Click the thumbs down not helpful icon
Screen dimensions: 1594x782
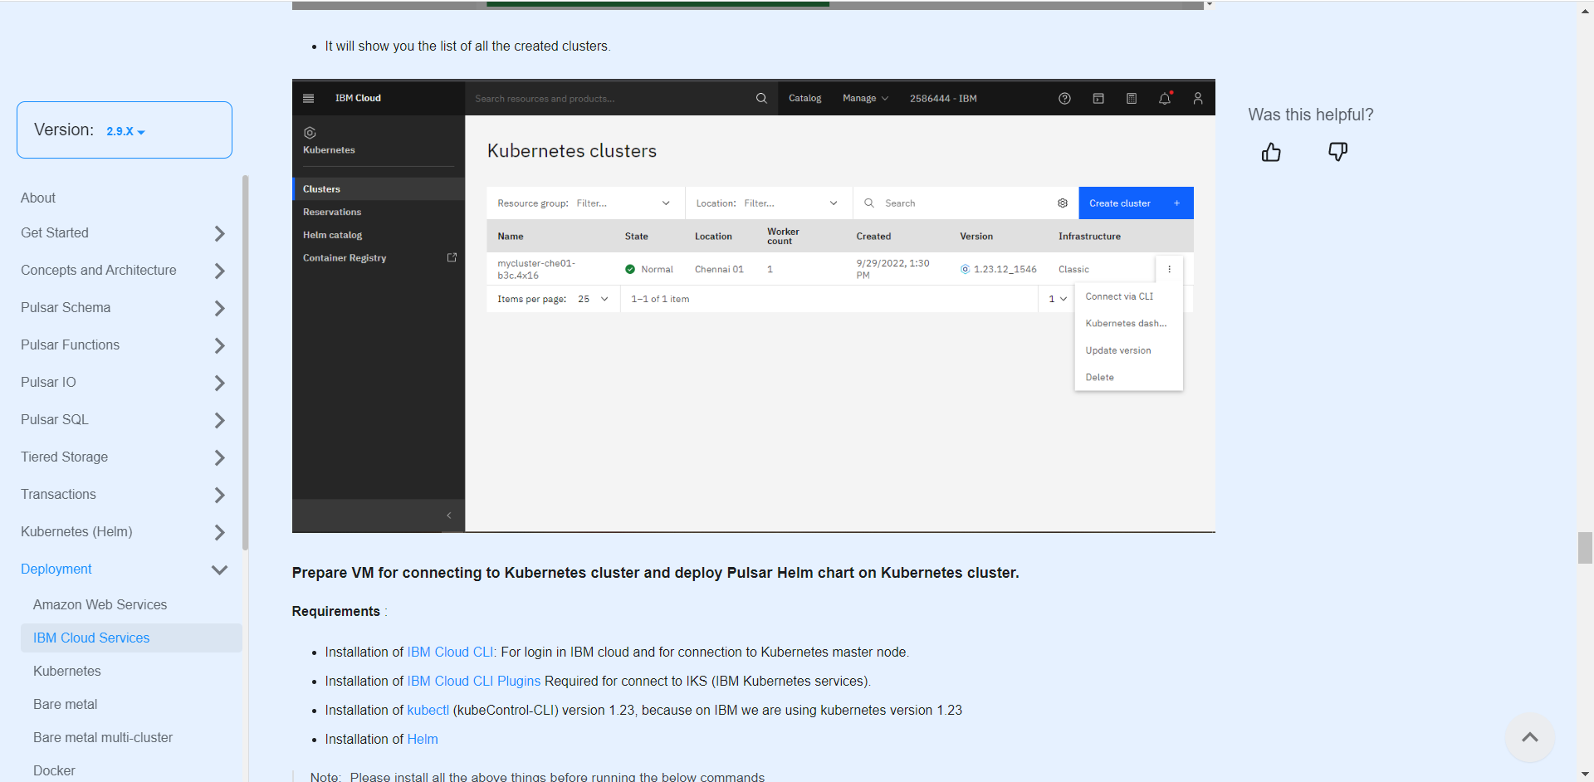[1337, 152]
